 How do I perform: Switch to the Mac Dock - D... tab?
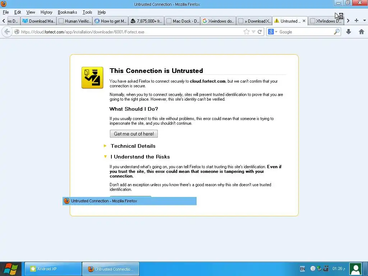182,21
